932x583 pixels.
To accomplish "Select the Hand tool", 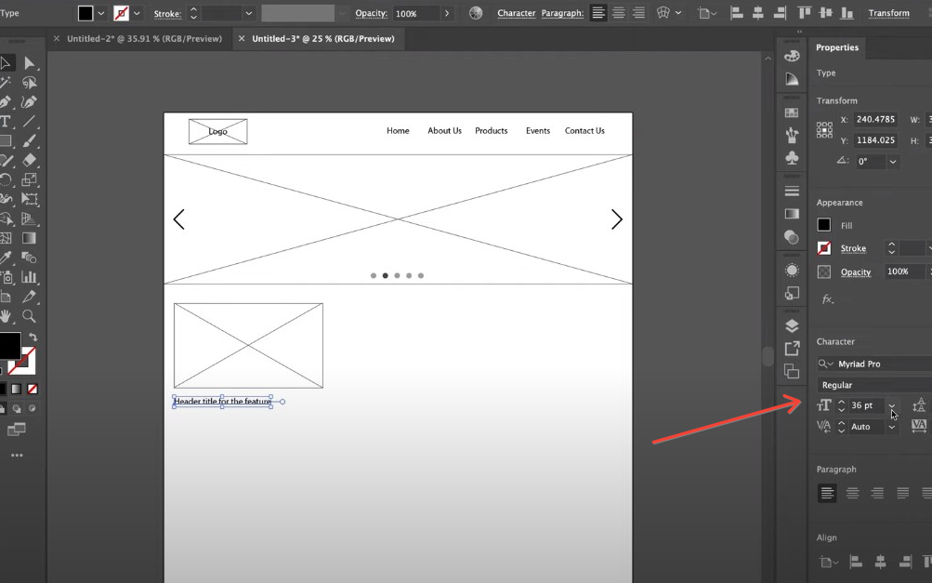I will [x=9, y=316].
